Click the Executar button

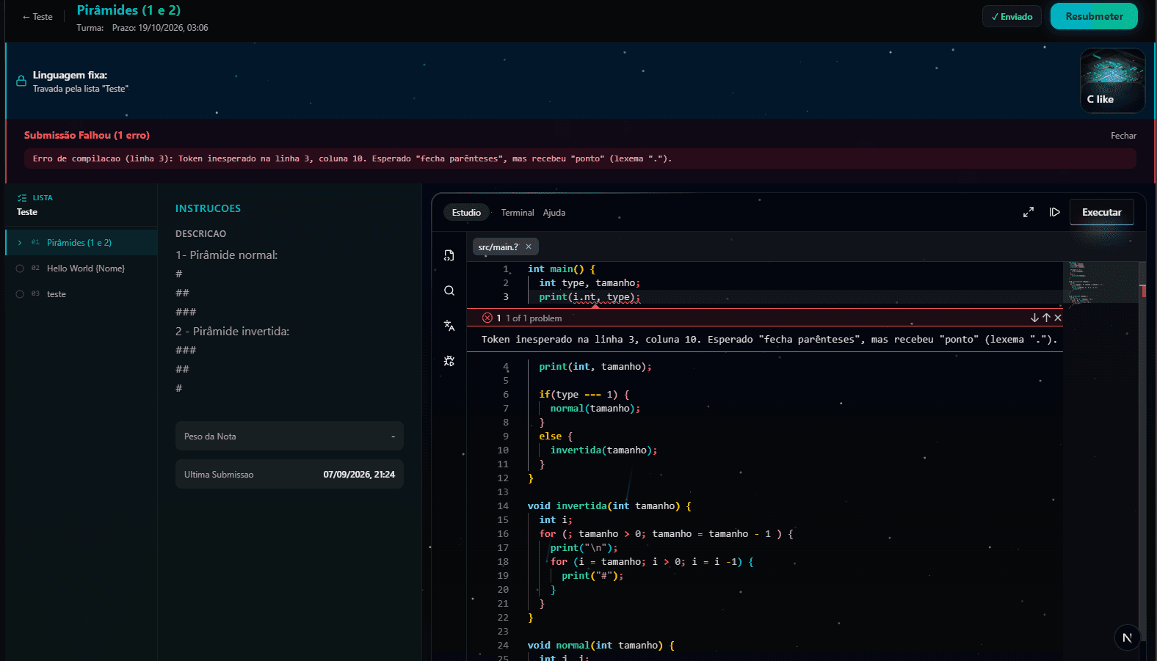pyautogui.click(x=1102, y=212)
